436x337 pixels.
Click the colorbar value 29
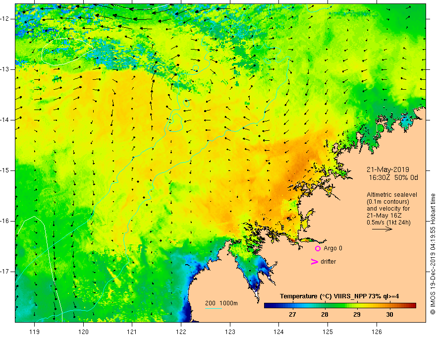tap(357, 315)
